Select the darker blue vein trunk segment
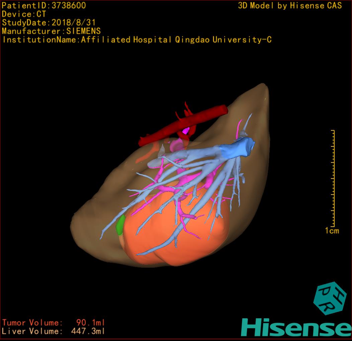The image size is (352, 341). (239, 147)
